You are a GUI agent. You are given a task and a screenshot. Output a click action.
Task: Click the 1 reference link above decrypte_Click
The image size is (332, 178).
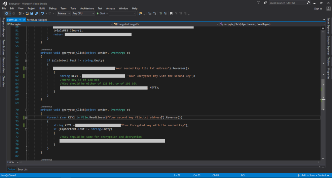pyautogui.click(x=46, y=107)
